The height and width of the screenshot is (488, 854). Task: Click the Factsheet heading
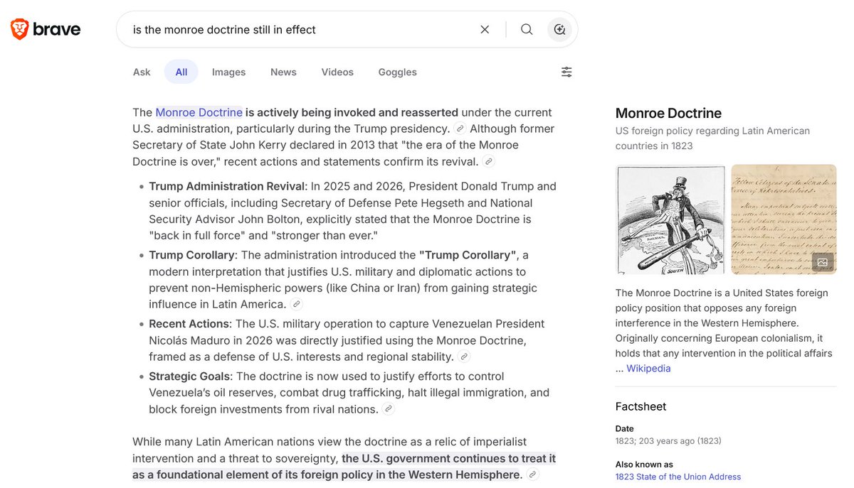(x=640, y=406)
